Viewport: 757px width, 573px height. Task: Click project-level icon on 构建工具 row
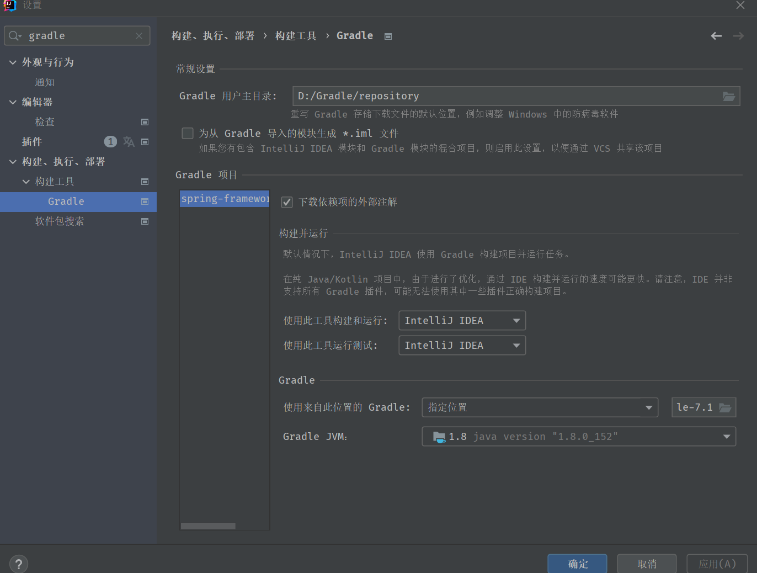point(145,182)
